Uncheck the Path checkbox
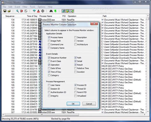151x122 pixels. coord(75,58)
